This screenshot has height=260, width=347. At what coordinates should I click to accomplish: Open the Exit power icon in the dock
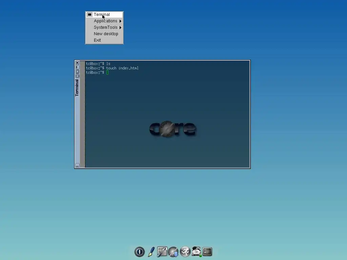[x=139, y=252]
